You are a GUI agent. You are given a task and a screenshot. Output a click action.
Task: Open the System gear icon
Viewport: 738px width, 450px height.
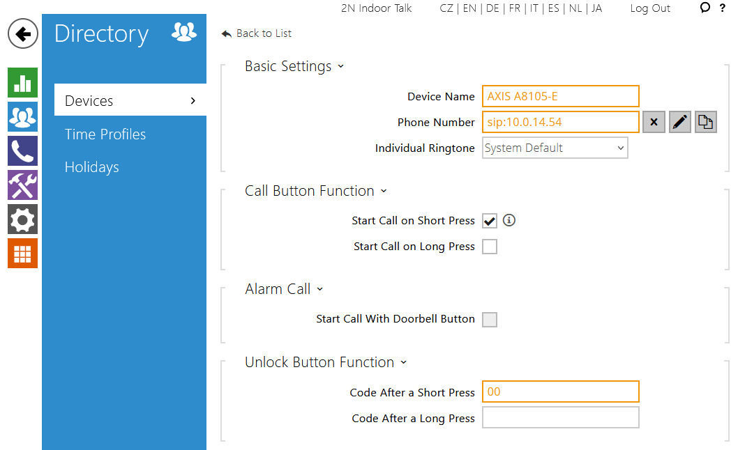(x=22, y=219)
